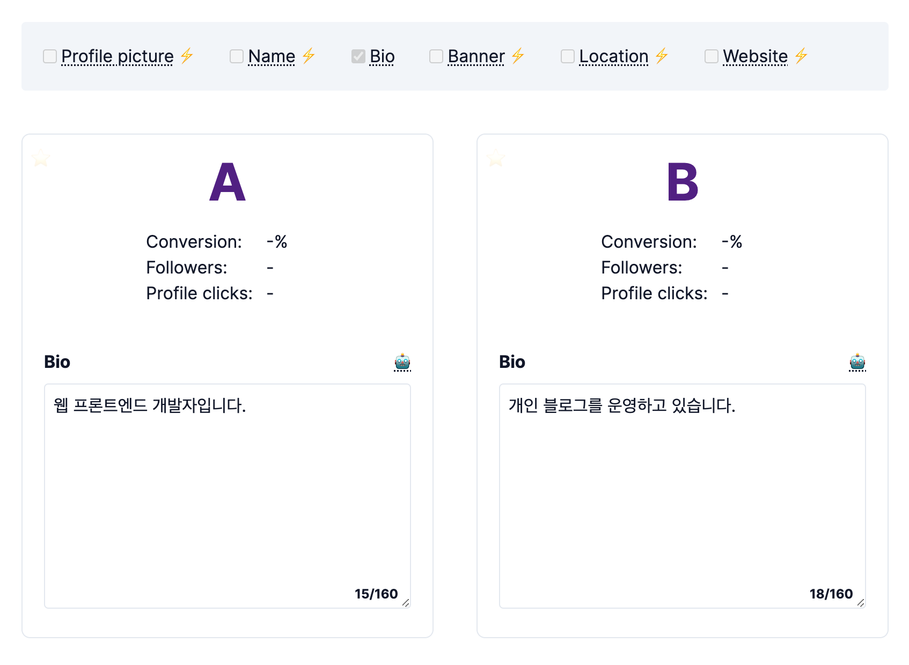Click the resize handle of variant A bio box
This screenshot has height=665, width=909.
(407, 603)
